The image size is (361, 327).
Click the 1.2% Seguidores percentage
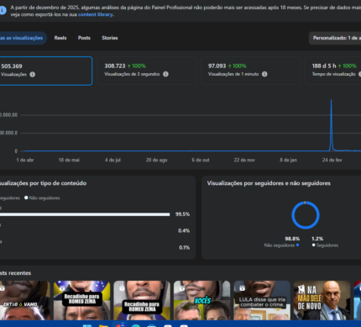click(x=317, y=239)
